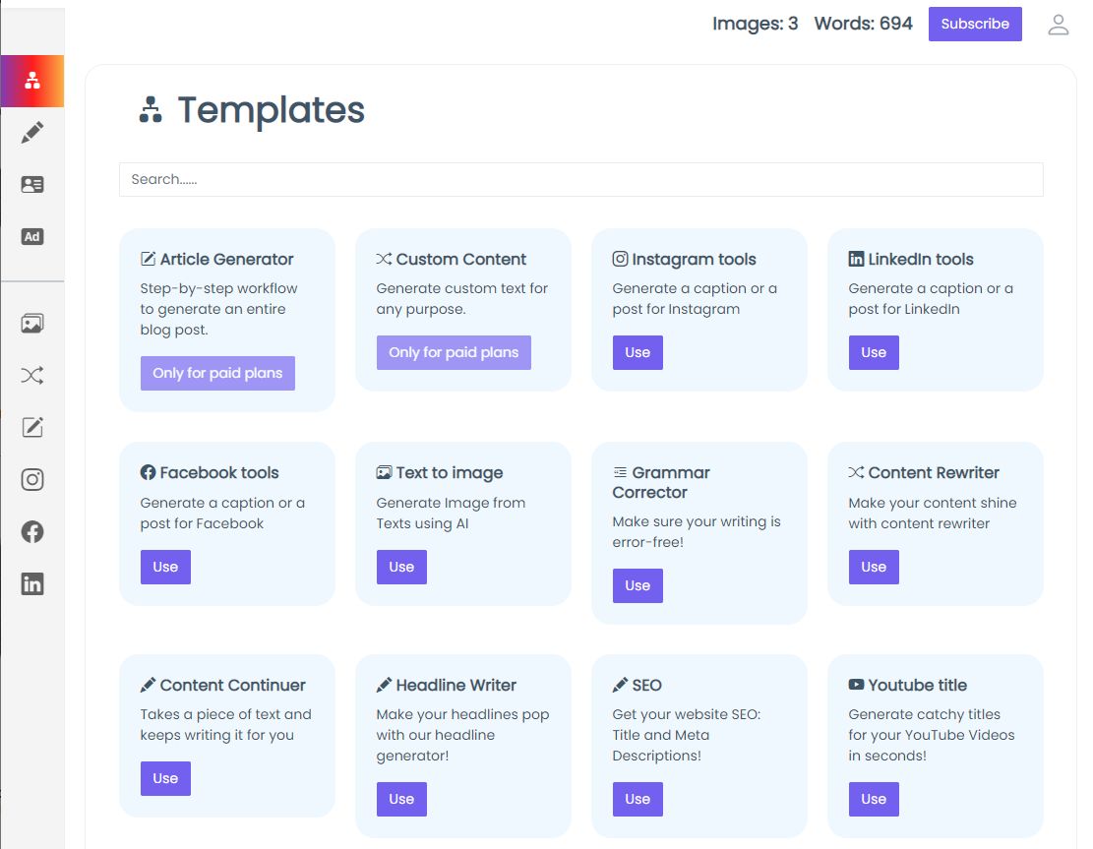Click the 'Content Rewriter' title
The width and height of the screenshot is (1093, 849).
934,472
